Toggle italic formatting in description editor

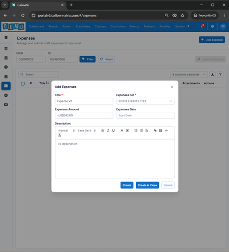(x=108, y=131)
